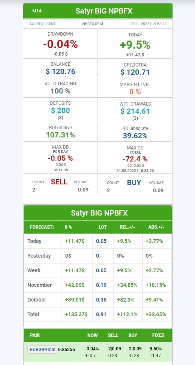Image resolution: width=195 pixels, height=365 pixels.
Task: Select the November row in the table
Action: tap(98, 285)
